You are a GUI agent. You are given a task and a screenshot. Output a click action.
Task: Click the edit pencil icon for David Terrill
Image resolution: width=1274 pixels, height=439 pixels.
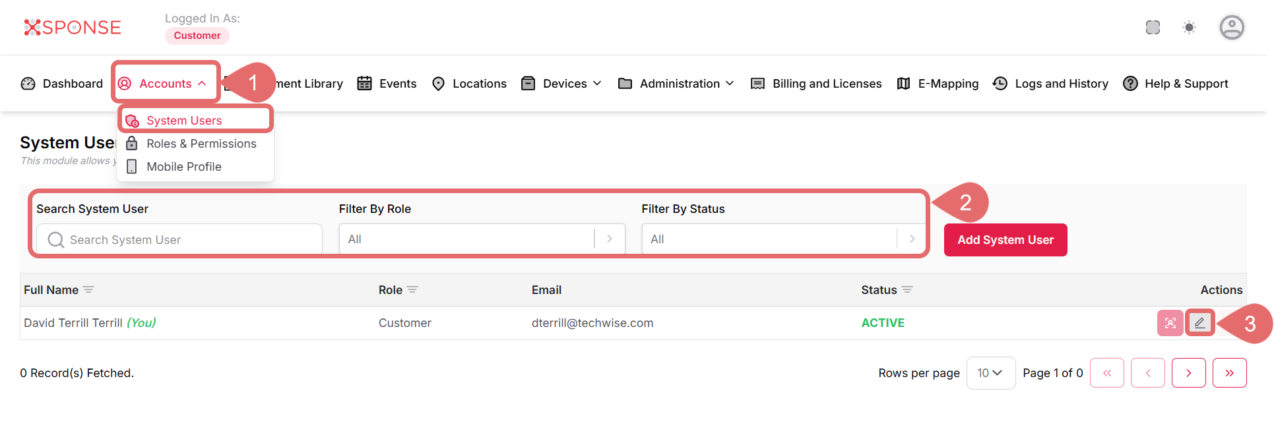point(1199,323)
